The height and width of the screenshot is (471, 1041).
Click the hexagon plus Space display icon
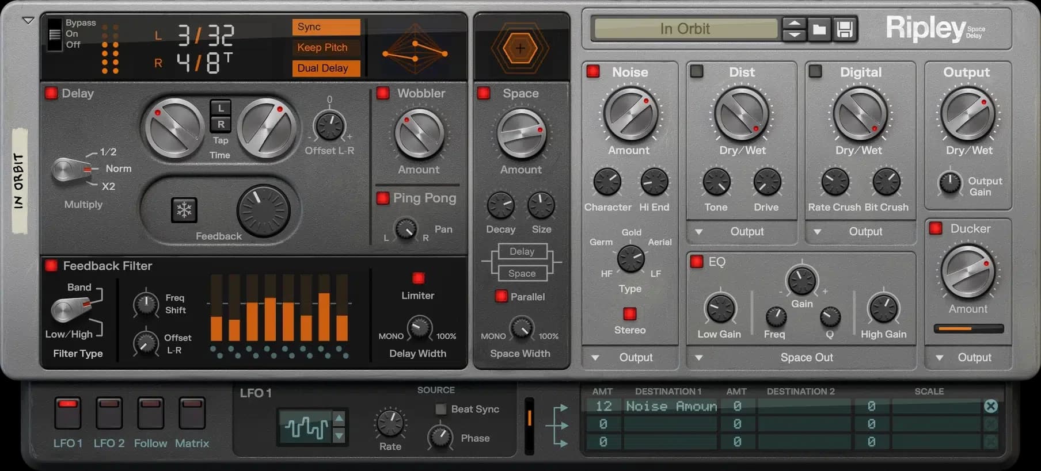(520, 48)
